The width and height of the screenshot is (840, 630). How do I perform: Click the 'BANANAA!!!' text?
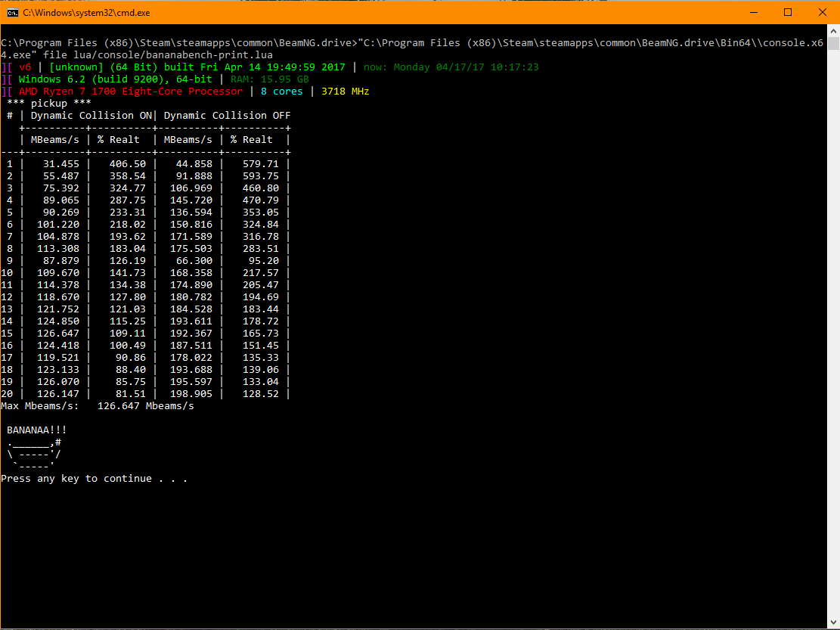coord(37,430)
